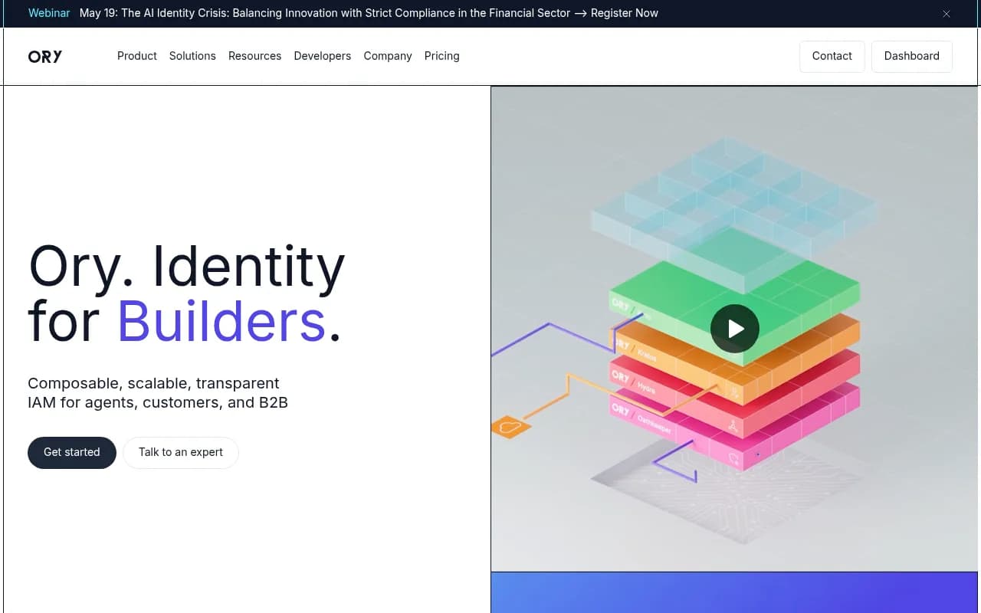Click the Get started button
Viewport: 981px width, 613px height.
pyautogui.click(x=72, y=453)
